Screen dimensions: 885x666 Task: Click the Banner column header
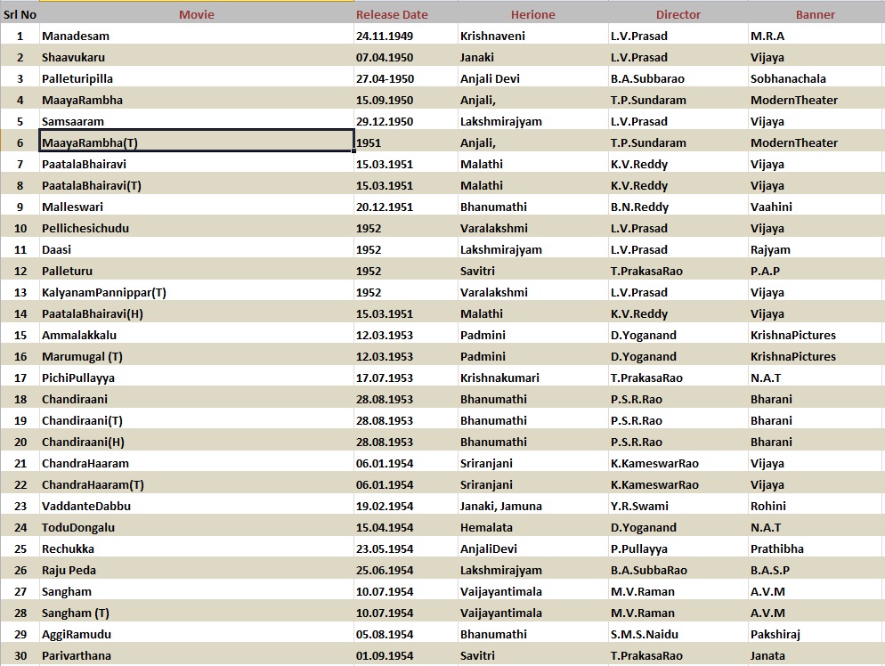pos(816,14)
